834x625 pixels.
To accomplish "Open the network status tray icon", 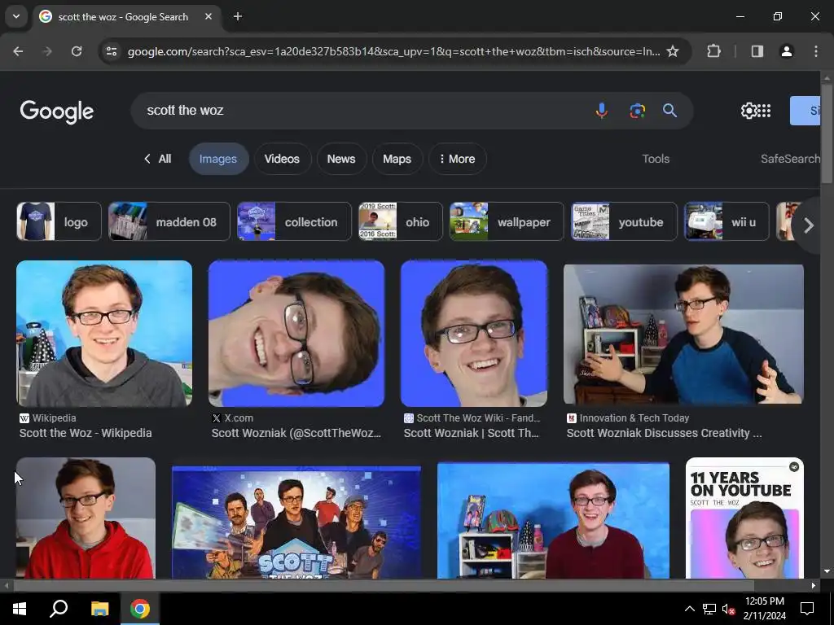I will 709,609.
